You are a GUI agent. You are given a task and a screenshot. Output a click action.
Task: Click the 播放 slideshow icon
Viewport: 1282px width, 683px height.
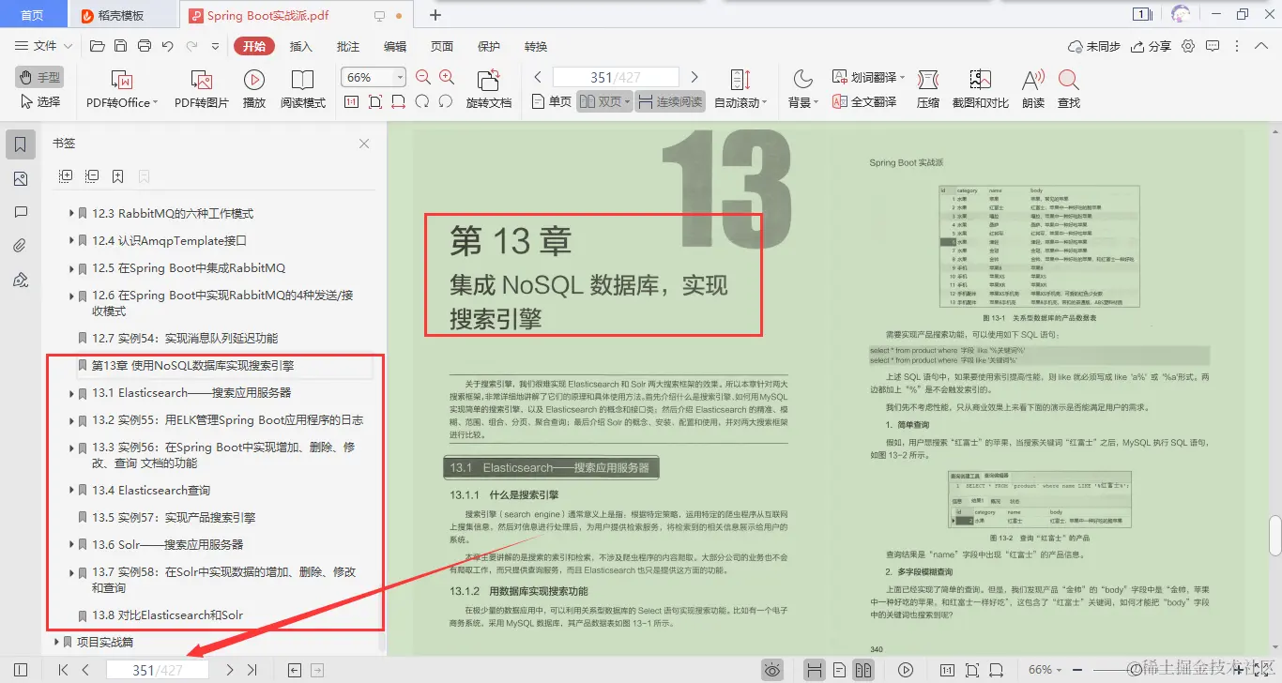pyautogui.click(x=252, y=88)
